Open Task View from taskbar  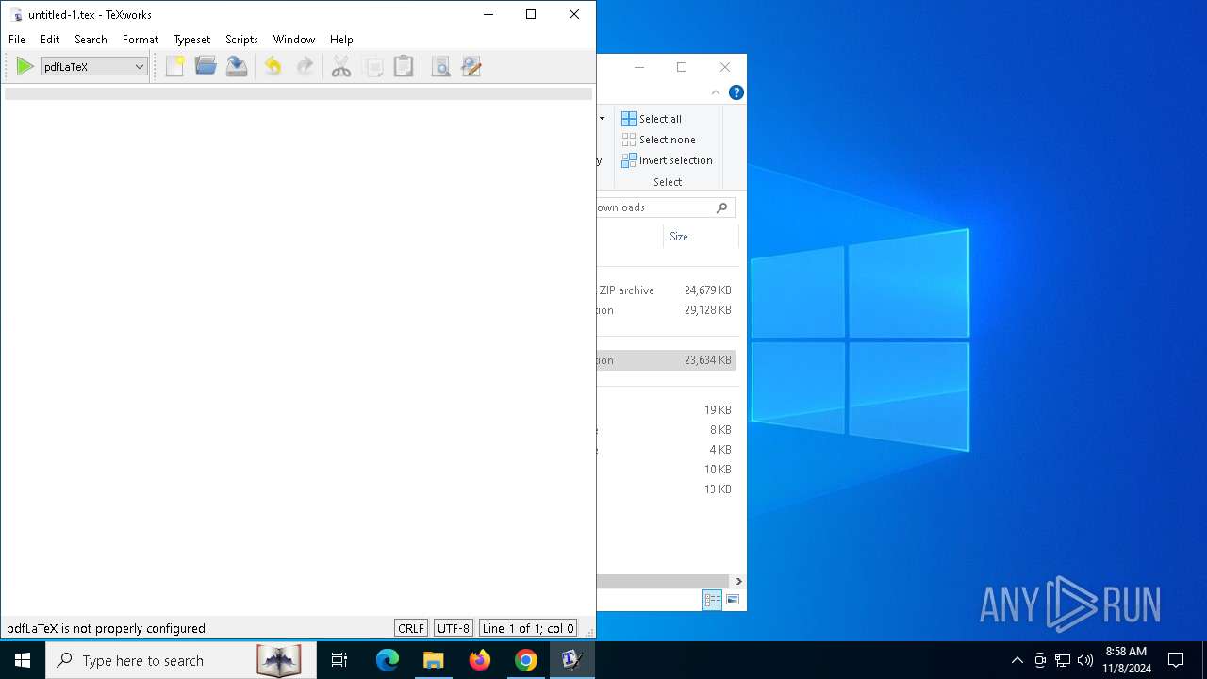[339, 660]
